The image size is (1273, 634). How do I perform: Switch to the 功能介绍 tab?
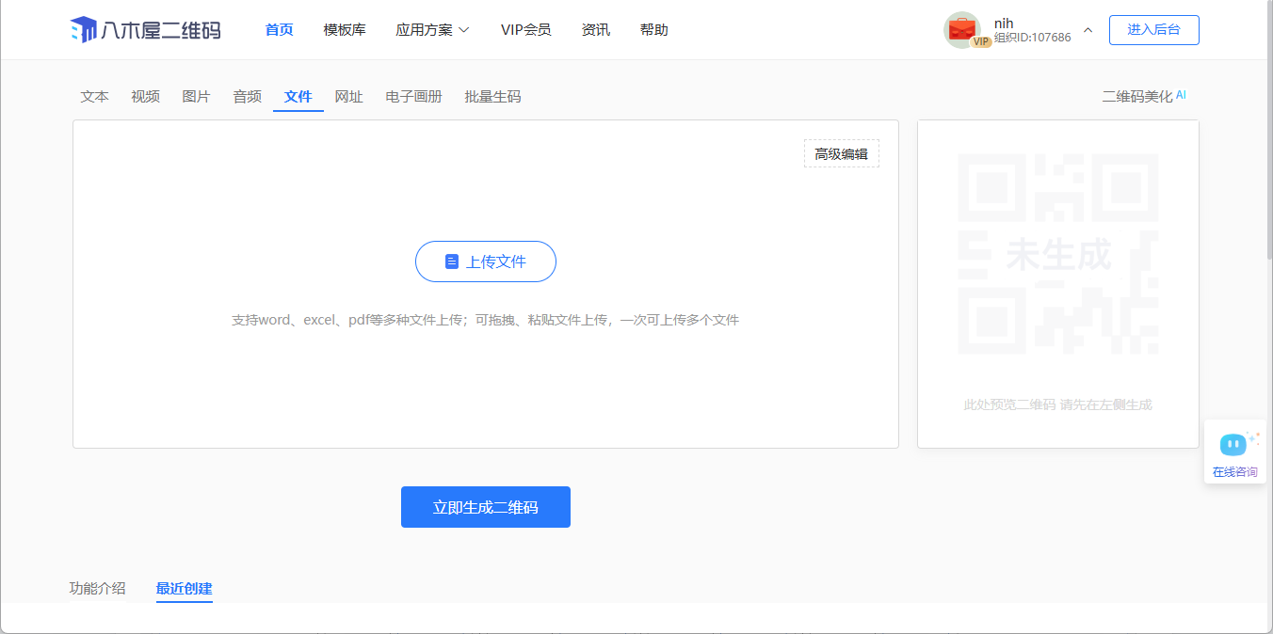pos(97,589)
